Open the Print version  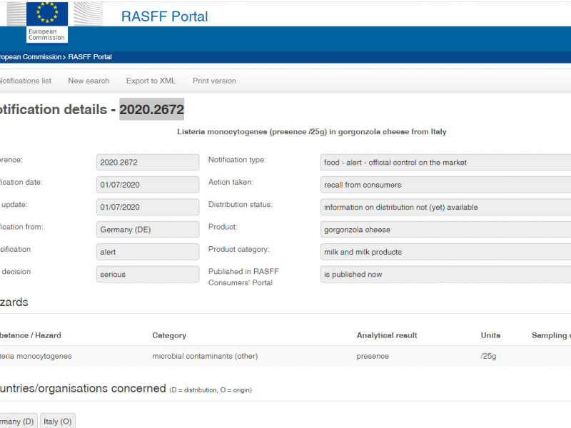coord(214,81)
